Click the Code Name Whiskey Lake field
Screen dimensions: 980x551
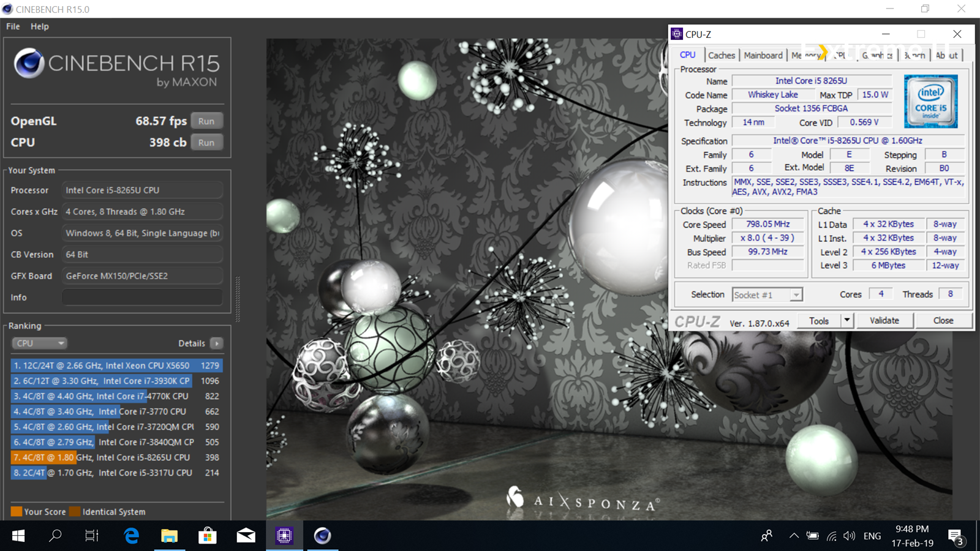coord(773,95)
